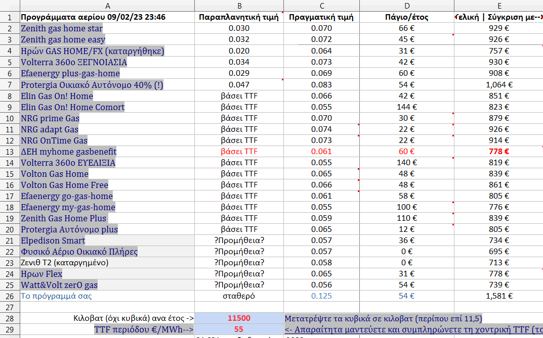Select column E header
Viewport: 543px width, 338px height.
tap(498, 6)
